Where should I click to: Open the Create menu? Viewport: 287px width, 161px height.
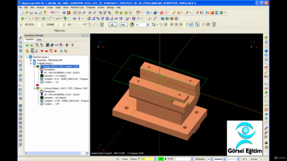[x=50, y=8]
